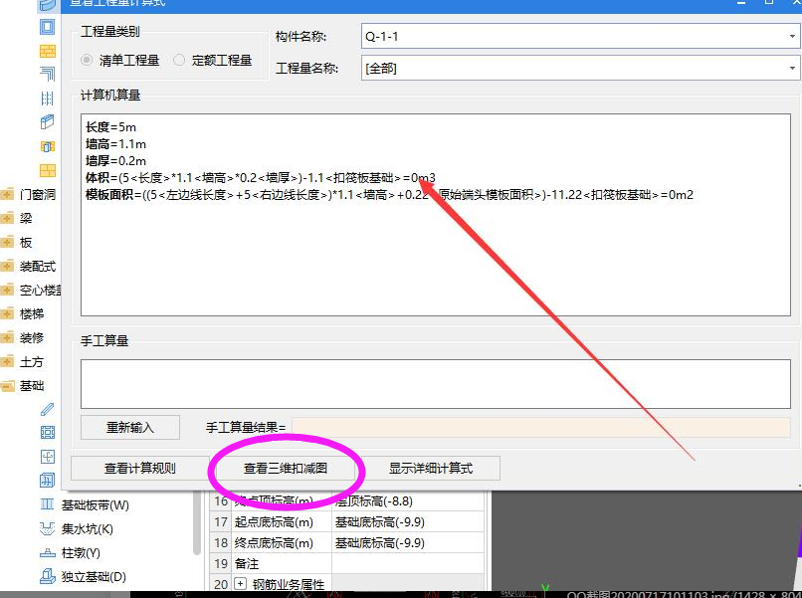Click into the 手工算量 text area
Screen dimensions: 802x598
pyautogui.click(x=435, y=384)
